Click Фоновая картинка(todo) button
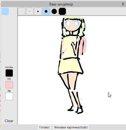The image size is (126, 130). coord(71,127)
